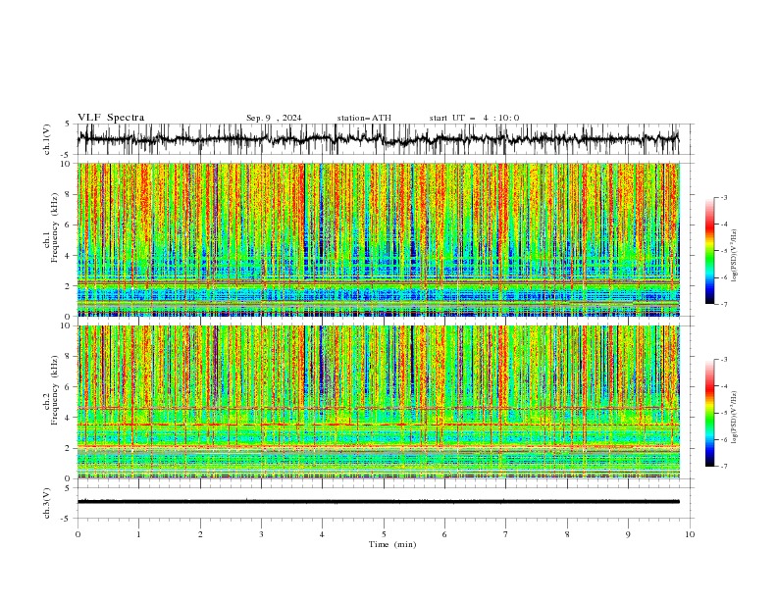
Task: Select the date text "Sep. 9 , 2024"
Action: [274, 118]
